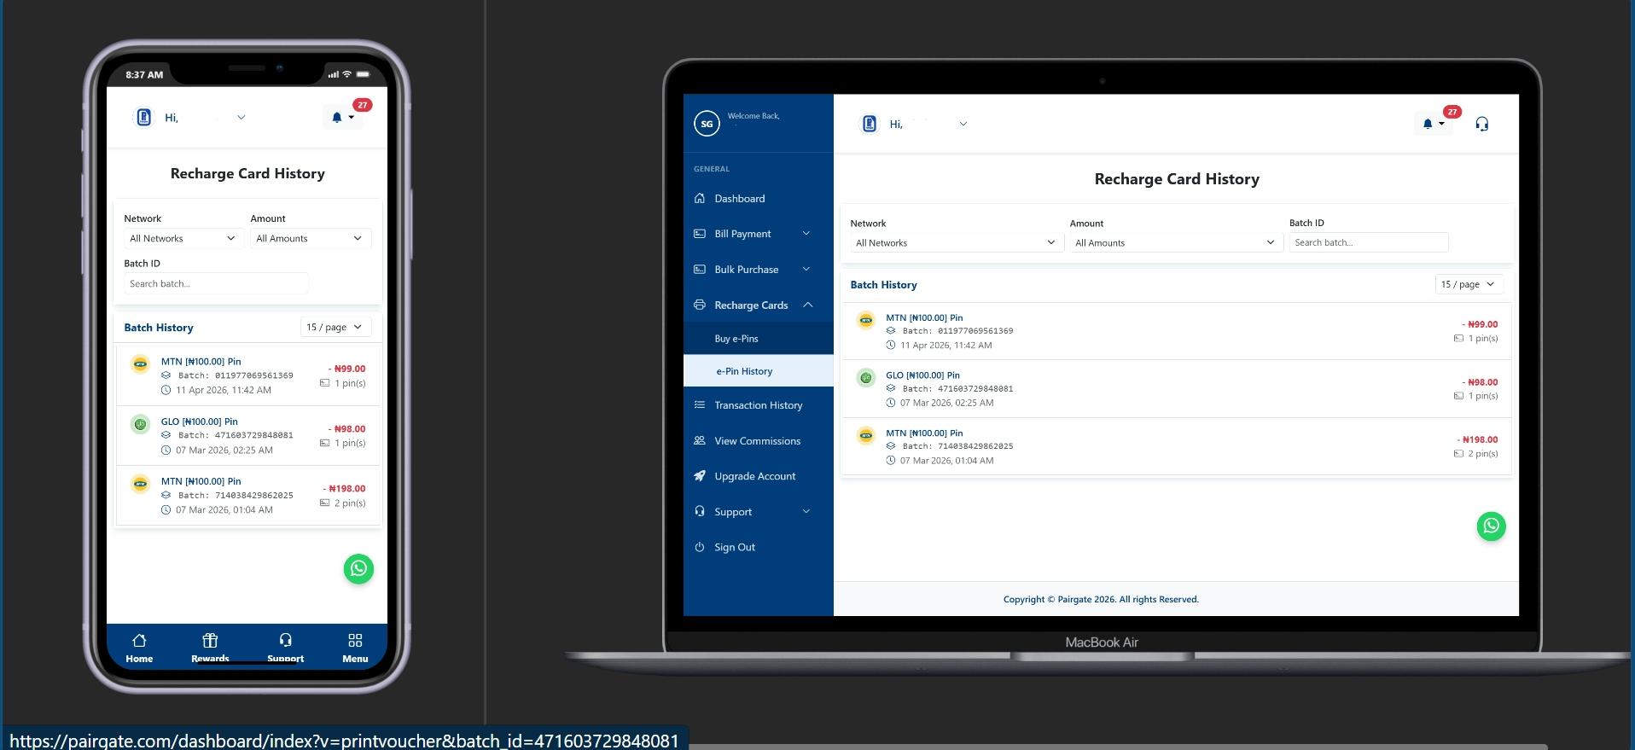The image size is (1635, 750).
Task: Expand Bill Payment chevron in sidebar
Action: [x=806, y=233]
